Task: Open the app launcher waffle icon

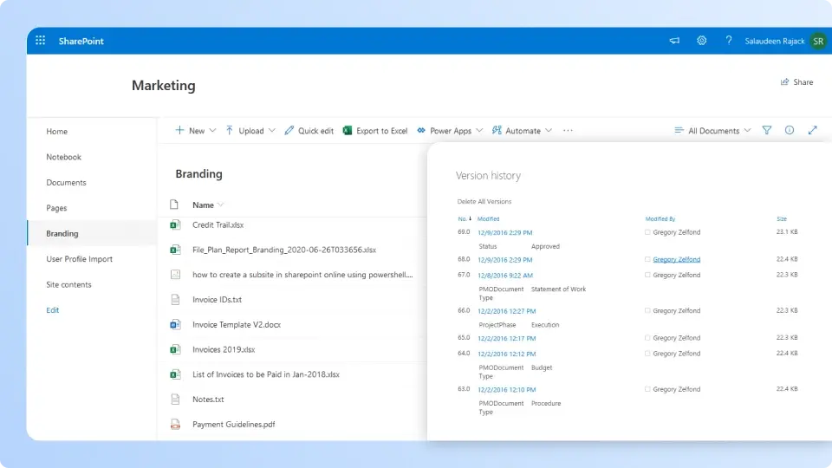Action: pyautogui.click(x=41, y=41)
